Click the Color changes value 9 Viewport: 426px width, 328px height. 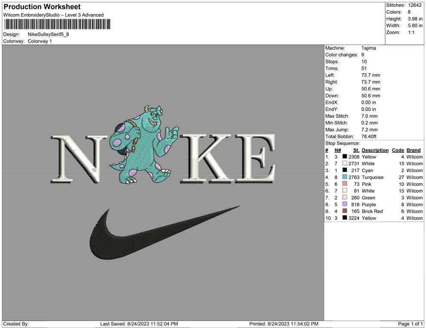(x=362, y=55)
